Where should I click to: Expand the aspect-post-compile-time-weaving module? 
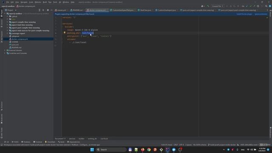coord(7,28)
